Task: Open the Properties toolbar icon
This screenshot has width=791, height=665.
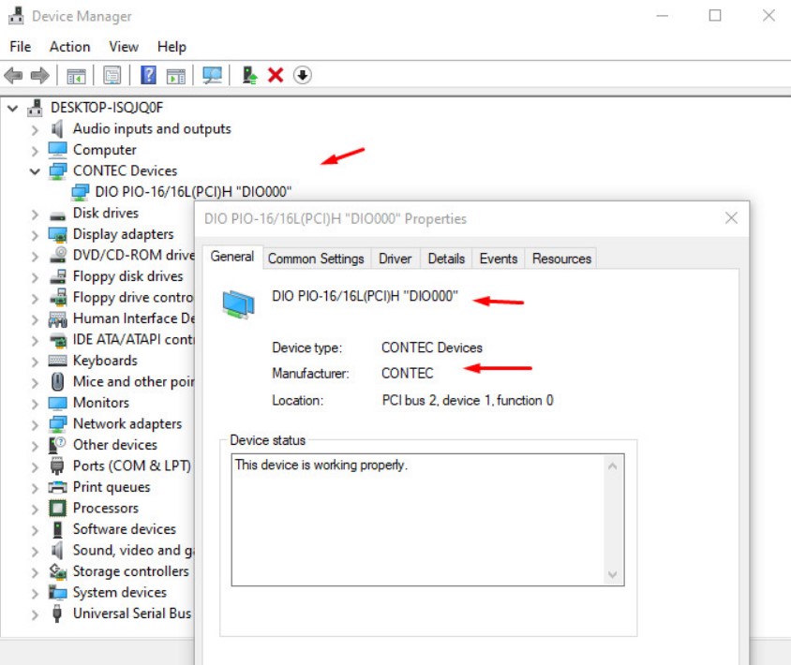Action: 112,76
